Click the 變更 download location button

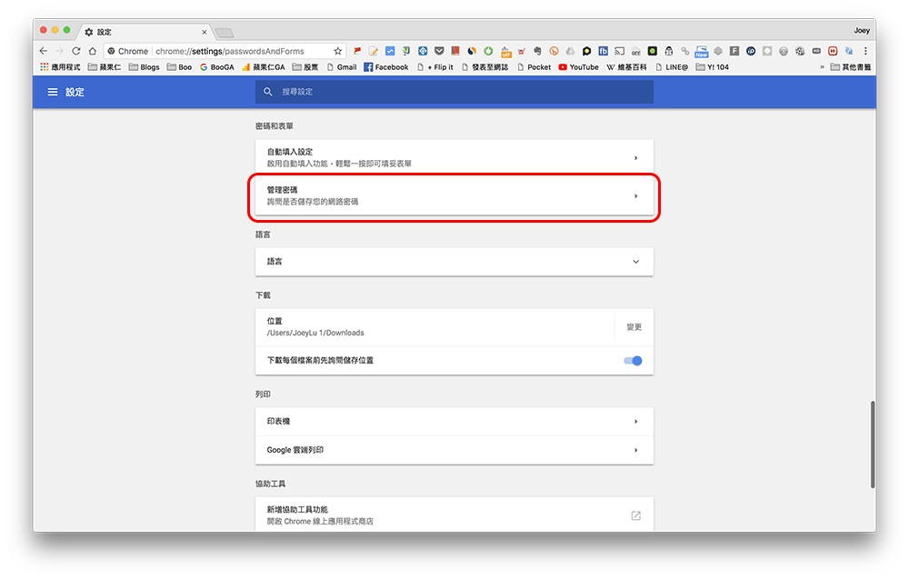point(634,327)
